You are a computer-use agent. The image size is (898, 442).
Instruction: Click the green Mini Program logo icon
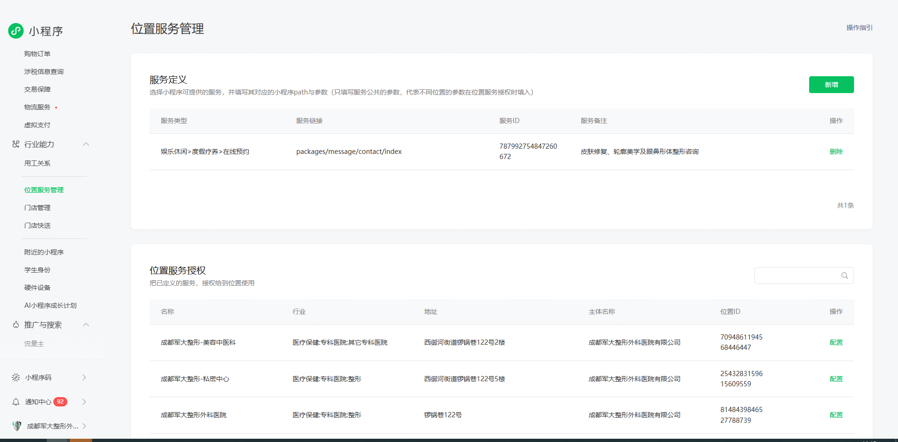16,31
